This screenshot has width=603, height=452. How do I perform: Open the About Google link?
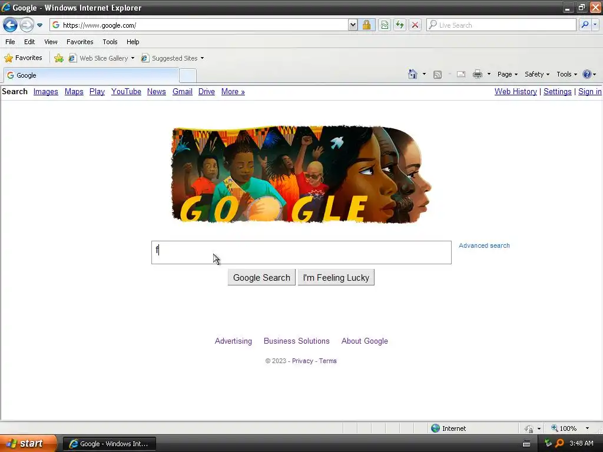coord(365,341)
